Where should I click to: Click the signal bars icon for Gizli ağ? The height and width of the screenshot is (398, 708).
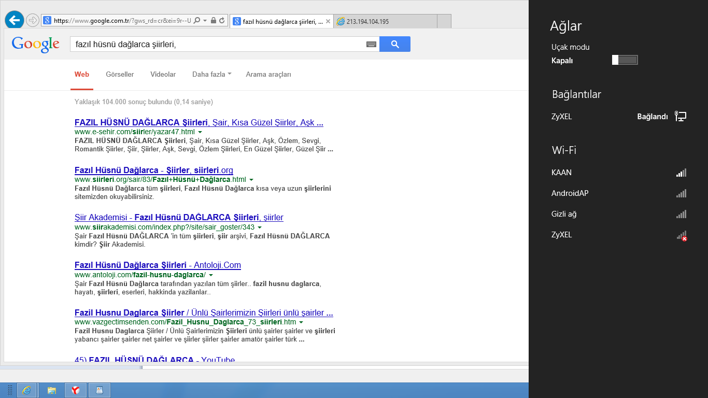pyautogui.click(x=681, y=214)
